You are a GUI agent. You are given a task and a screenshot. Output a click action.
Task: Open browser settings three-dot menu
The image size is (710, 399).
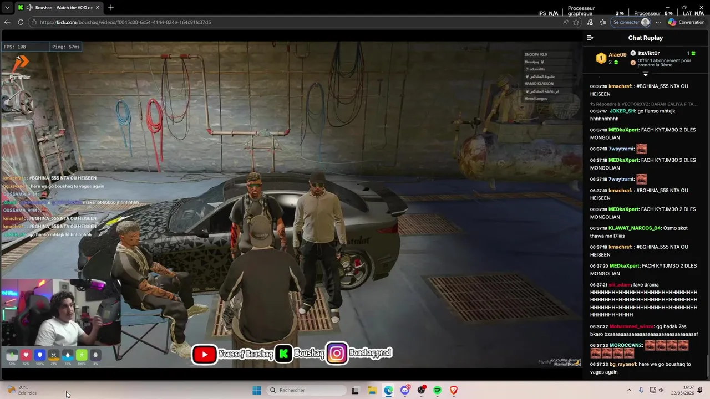[x=658, y=22]
